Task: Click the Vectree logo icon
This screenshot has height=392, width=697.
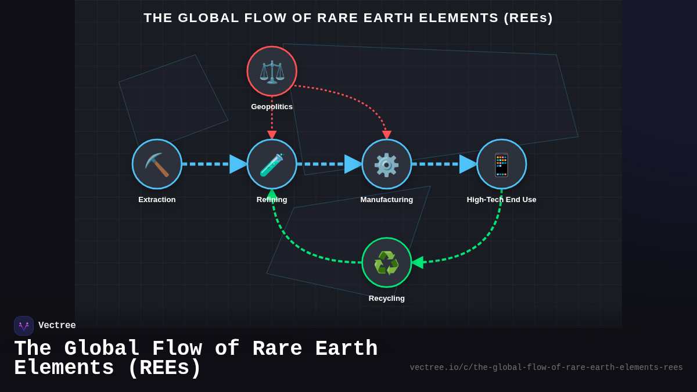Action: click(x=24, y=325)
